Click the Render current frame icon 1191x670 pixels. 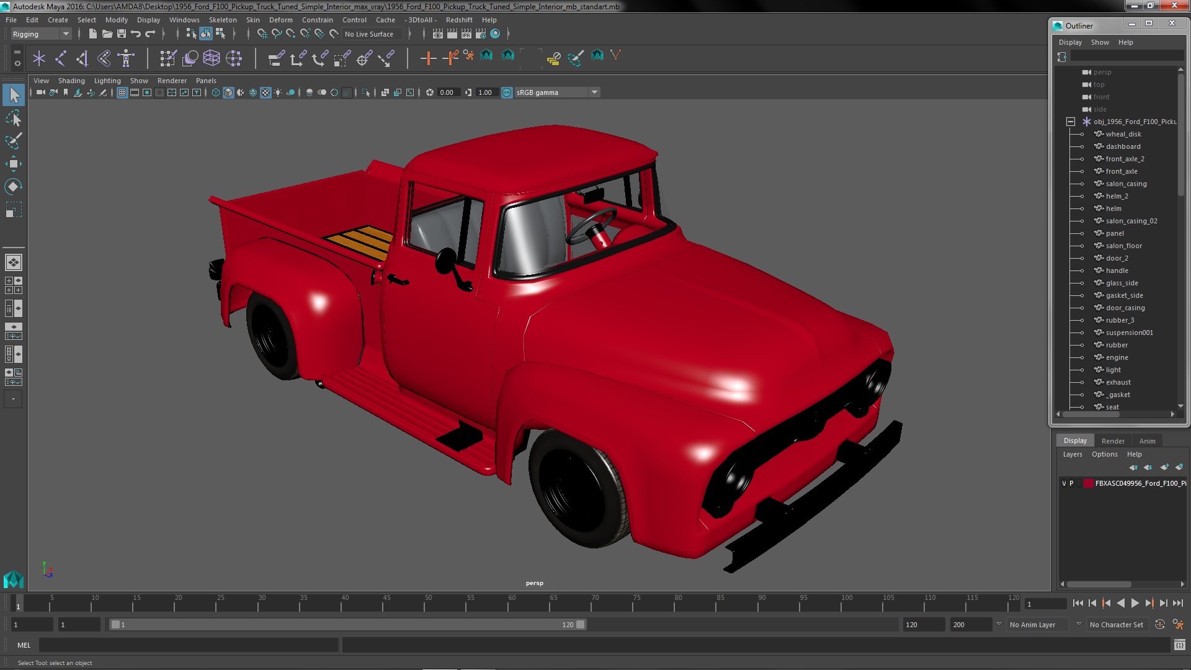pos(452,33)
